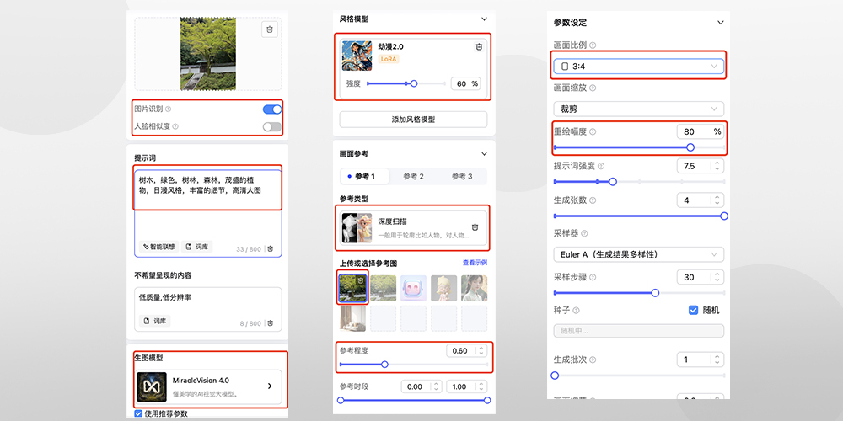
Task: Open 词库 for the 不希望呈现的内容 box
Action: click(x=155, y=321)
